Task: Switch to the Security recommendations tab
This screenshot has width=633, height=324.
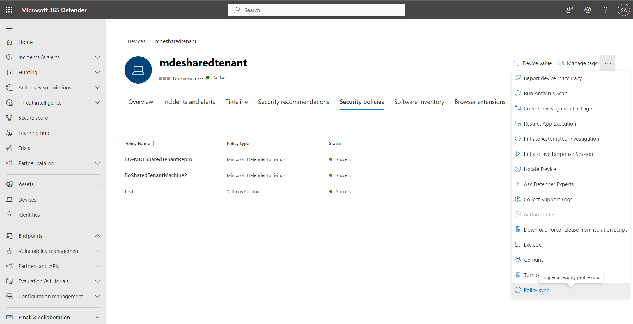Action: [x=294, y=102]
